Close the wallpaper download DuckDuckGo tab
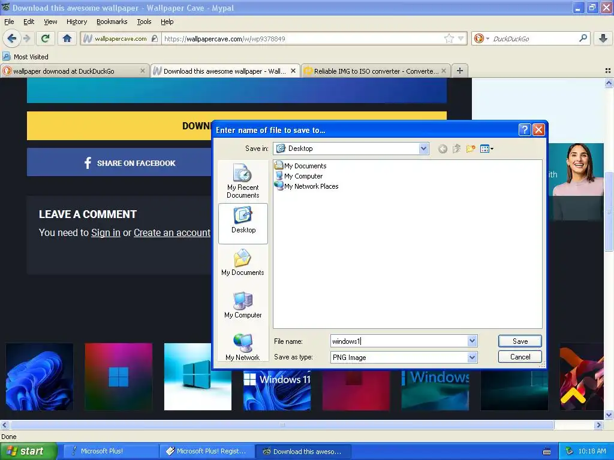The height and width of the screenshot is (460, 614). tap(143, 71)
